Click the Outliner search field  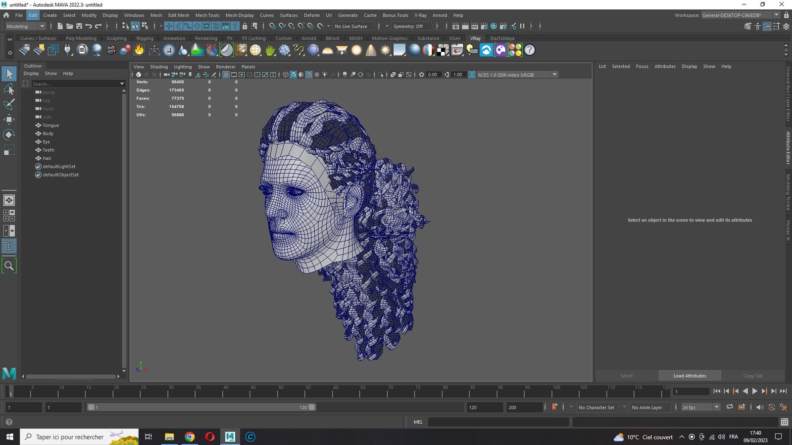coord(75,84)
